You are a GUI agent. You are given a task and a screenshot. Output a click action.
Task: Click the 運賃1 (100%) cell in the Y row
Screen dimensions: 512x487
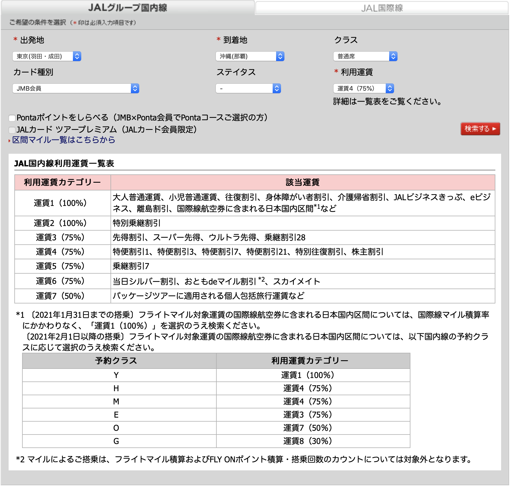pos(313,375)
